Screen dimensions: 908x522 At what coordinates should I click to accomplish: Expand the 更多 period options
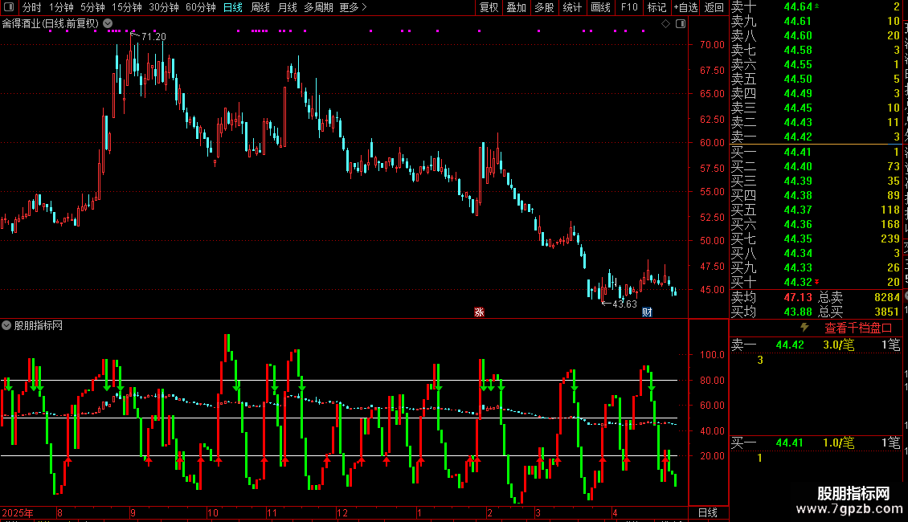click(353, 7)
